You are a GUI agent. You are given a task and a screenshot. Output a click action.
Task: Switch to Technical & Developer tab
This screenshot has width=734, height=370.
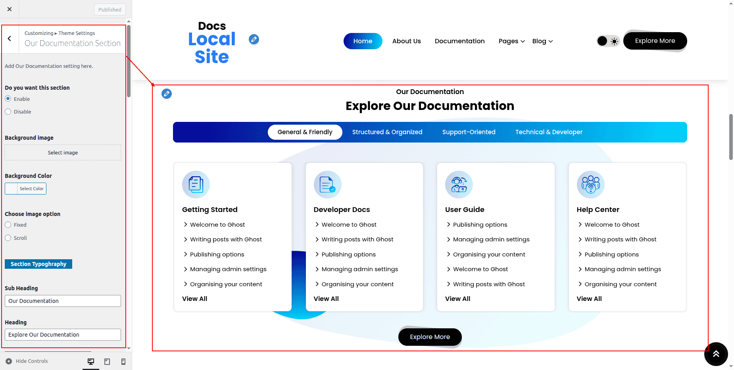pos(548,132)
